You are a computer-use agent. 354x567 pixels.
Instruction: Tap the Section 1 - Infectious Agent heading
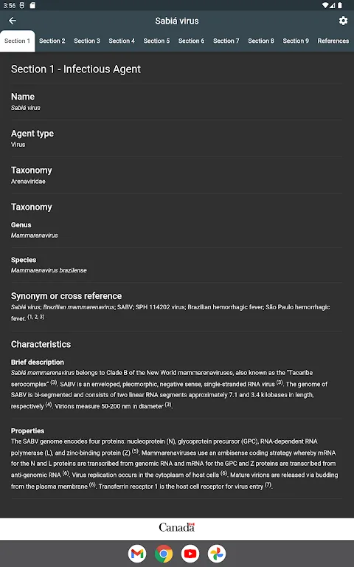coord(76,69)
